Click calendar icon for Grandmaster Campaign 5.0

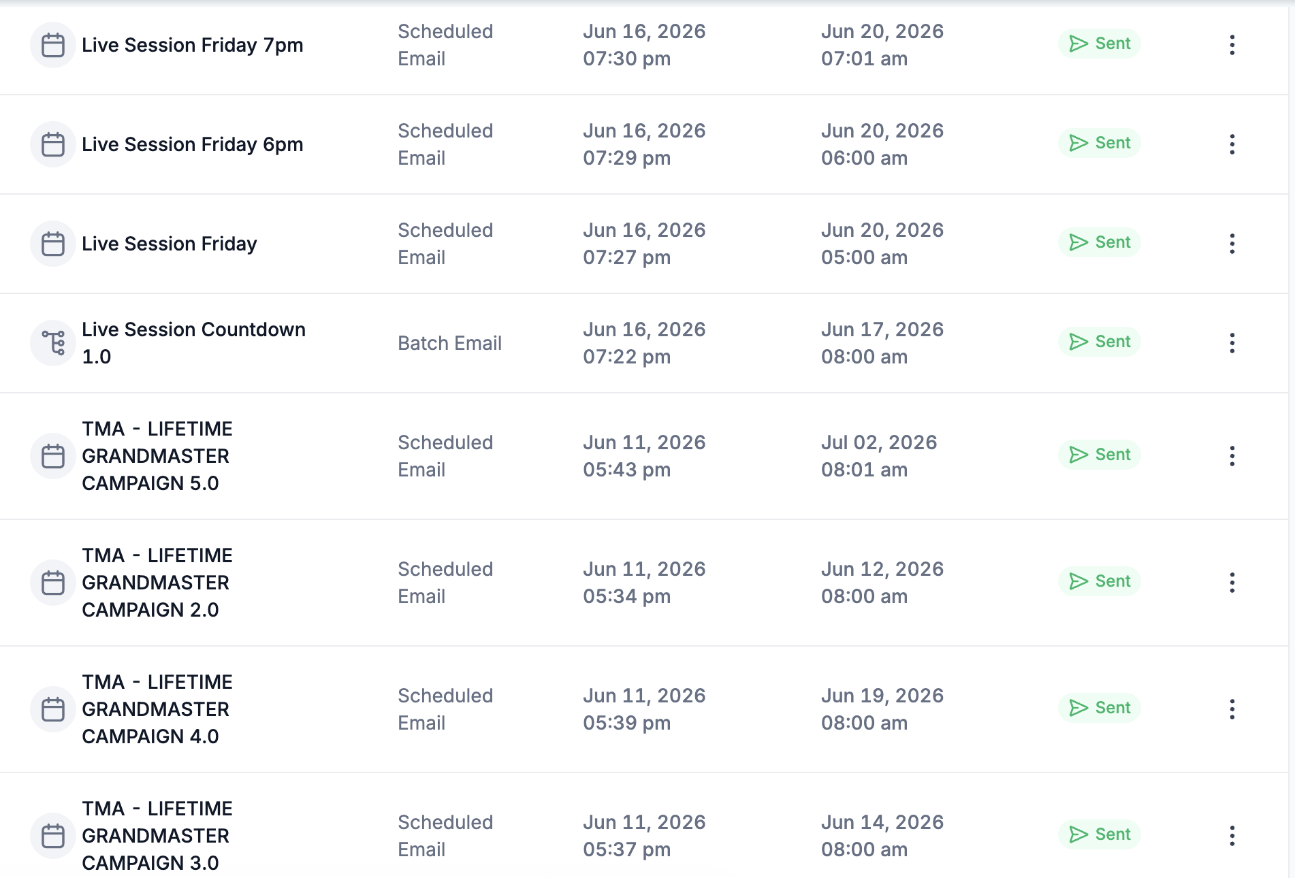click(53, 456)
